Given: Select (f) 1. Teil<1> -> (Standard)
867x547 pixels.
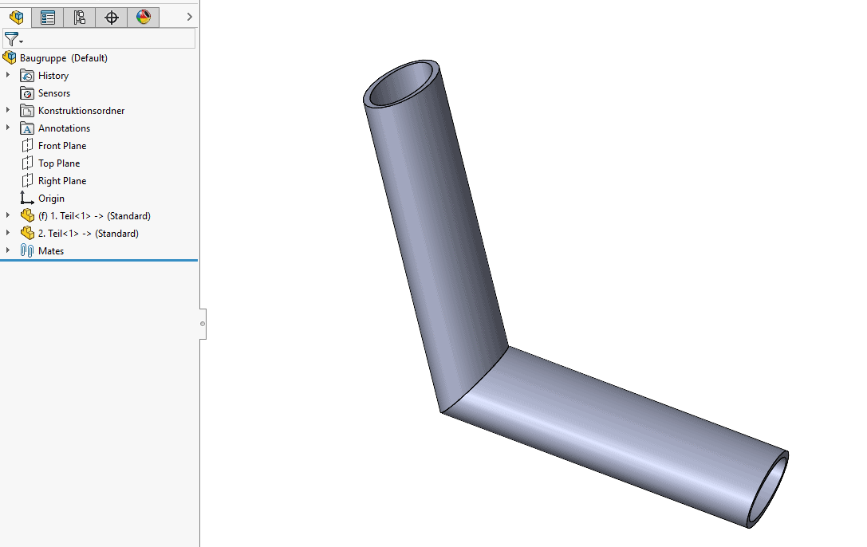Looking at the screenshot, I should pos(94,216).
